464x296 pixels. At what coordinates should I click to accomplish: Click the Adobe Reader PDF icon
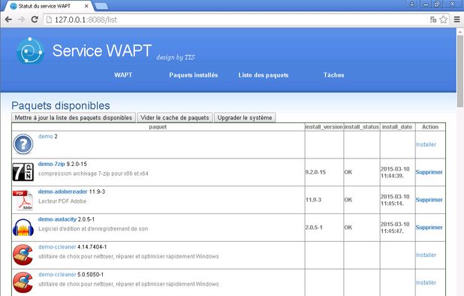coord(23,200)
